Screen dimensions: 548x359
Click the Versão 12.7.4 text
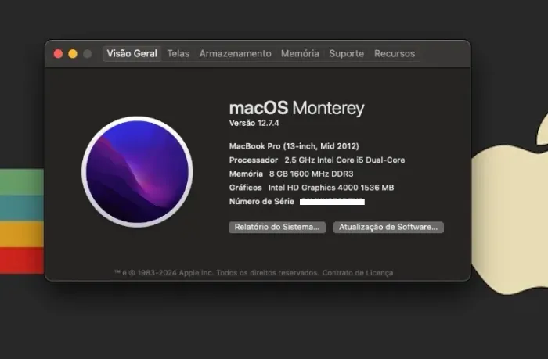(254, 123)
